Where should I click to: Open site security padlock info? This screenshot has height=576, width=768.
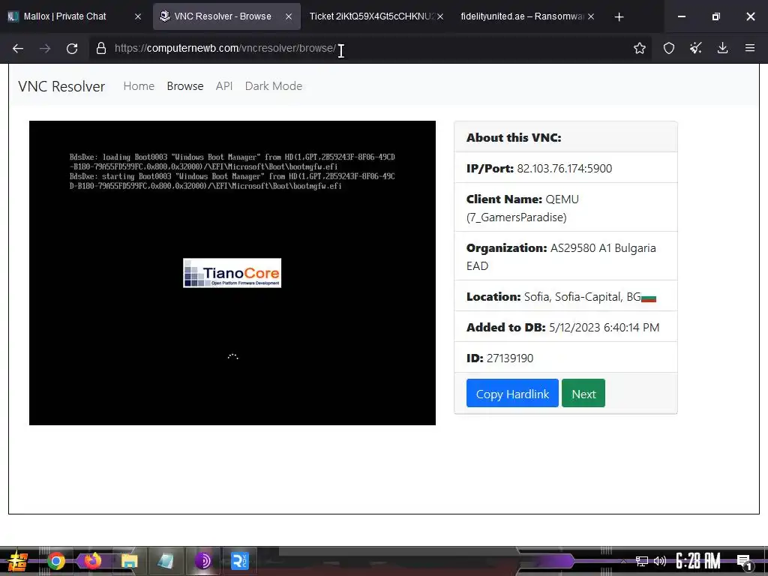click(101, 48)
